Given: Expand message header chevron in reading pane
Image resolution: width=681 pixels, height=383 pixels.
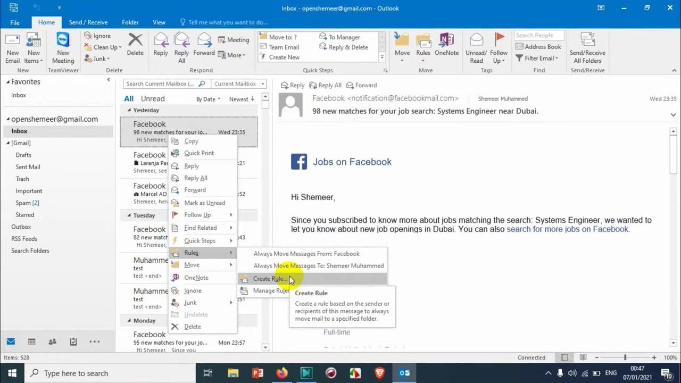Looking at the screenshot, I should point(673,114).
